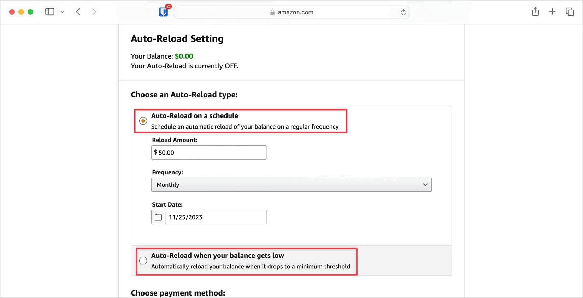
Task: Go forward to next page
Action: [94, 12]
